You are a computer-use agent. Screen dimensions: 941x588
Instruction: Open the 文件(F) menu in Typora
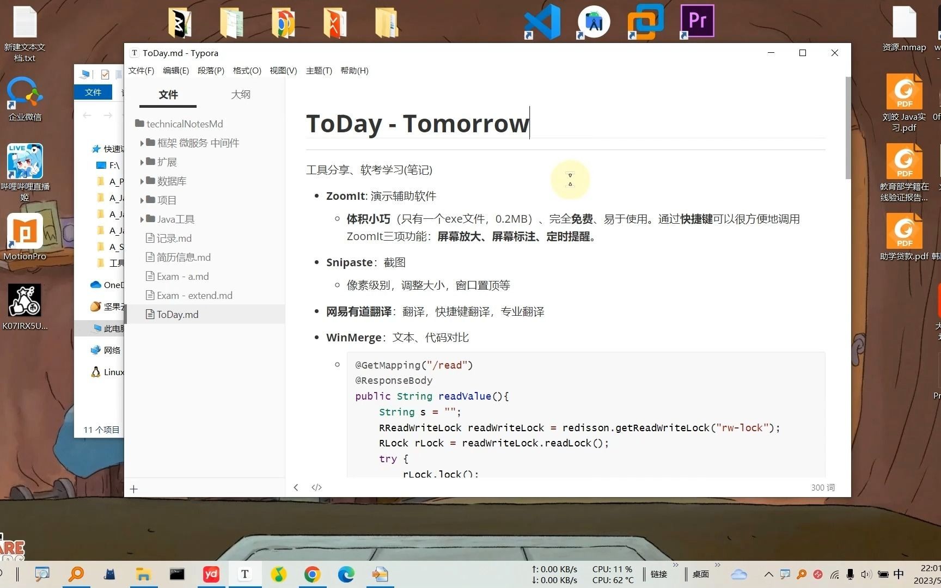coord(141,71)
